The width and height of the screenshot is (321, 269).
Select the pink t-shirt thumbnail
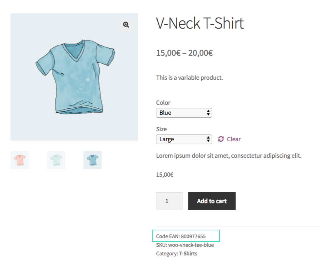[x=20, y=160]
